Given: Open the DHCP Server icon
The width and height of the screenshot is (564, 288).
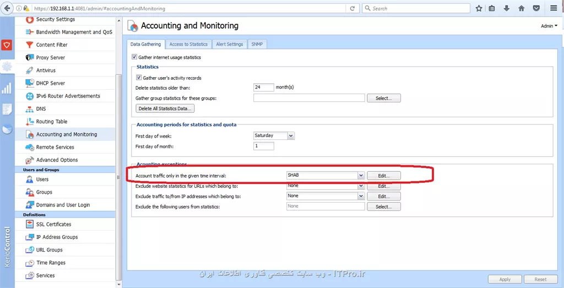Looking at the screenshot, I should 30,83.
